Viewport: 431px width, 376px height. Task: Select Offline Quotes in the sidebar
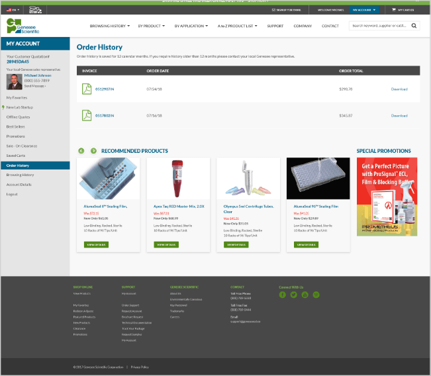18,117
